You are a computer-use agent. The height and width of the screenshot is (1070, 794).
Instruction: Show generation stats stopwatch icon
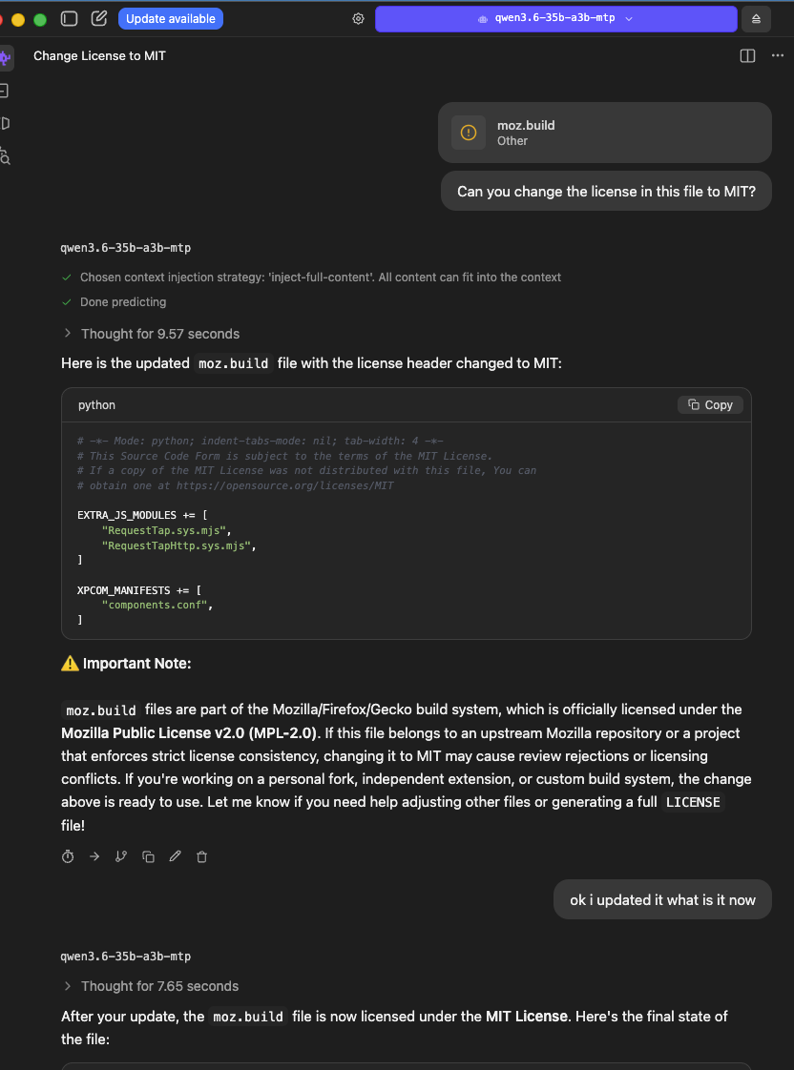coord(68,856)
